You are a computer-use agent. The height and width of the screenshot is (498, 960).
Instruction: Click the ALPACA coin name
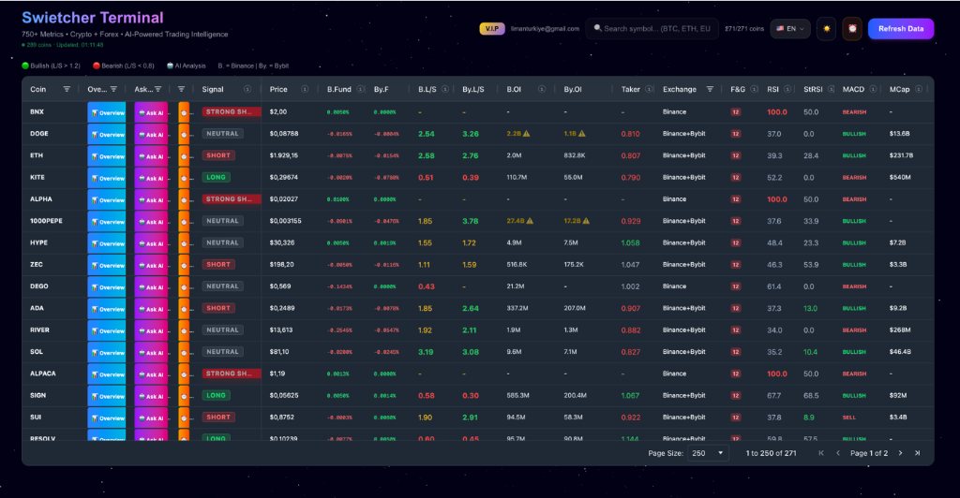(x=43, y=373)
